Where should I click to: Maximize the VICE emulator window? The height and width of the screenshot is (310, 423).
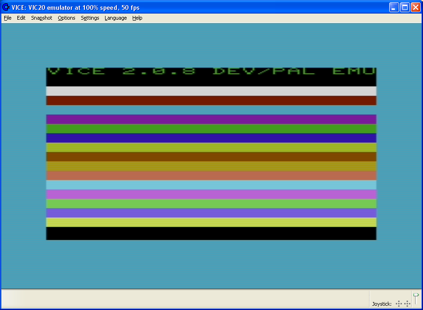tap(405, 7)
